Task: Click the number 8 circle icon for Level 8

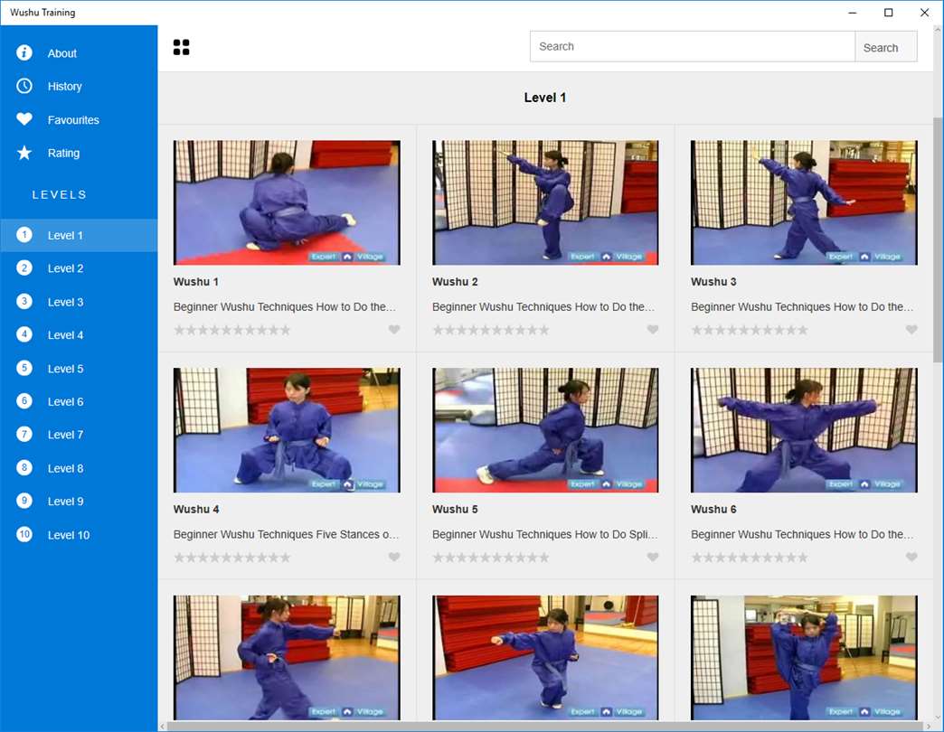Action: (x=24, y=467)
